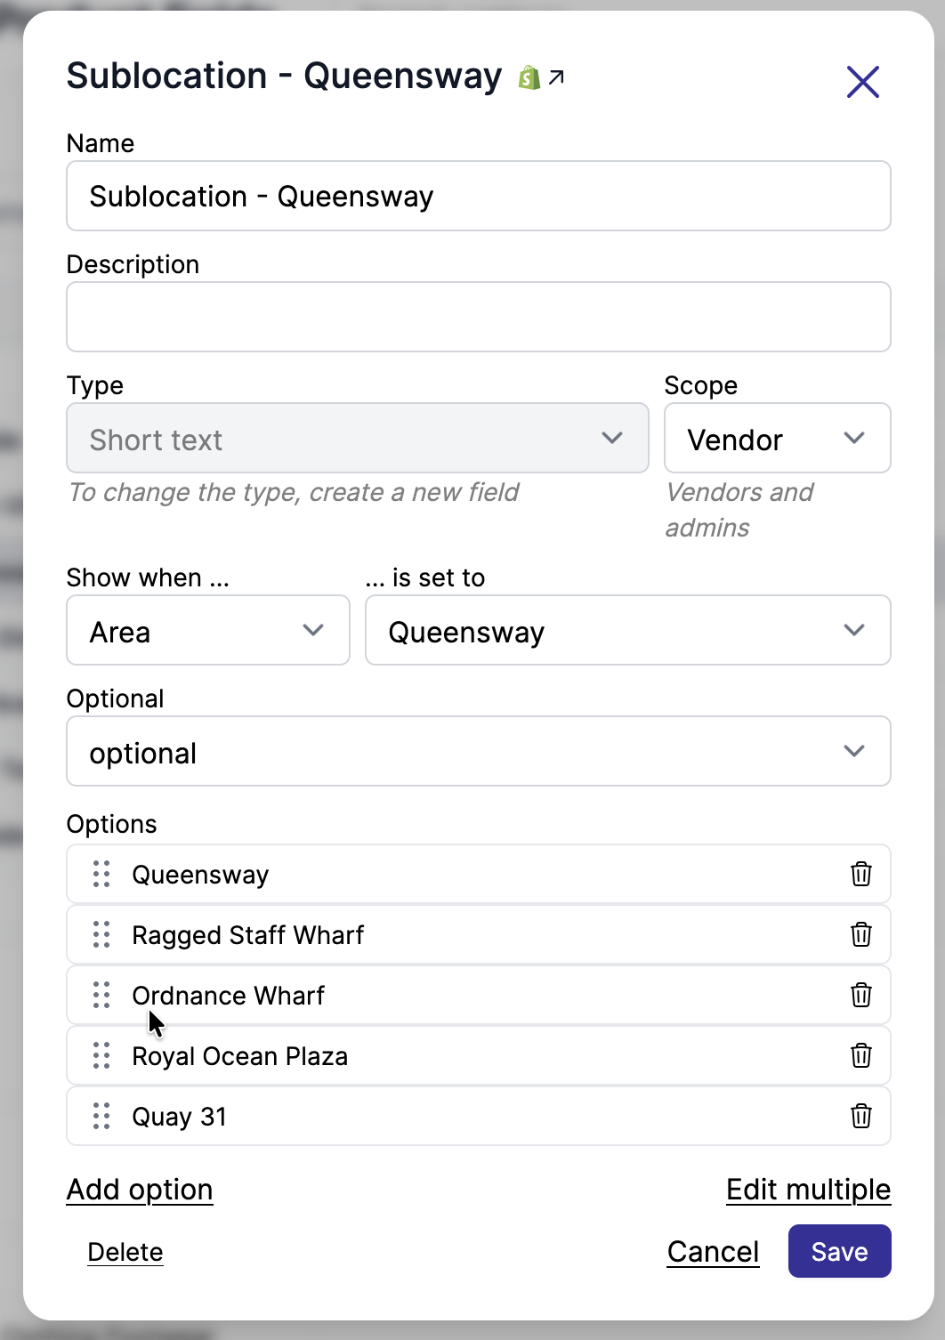
Task: Select the Royal Ocean Plaza option text
Action: click(239, 1057)
